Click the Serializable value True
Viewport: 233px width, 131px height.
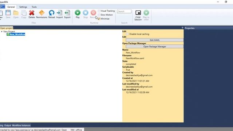pyautogui.click(x=128, y=70)
